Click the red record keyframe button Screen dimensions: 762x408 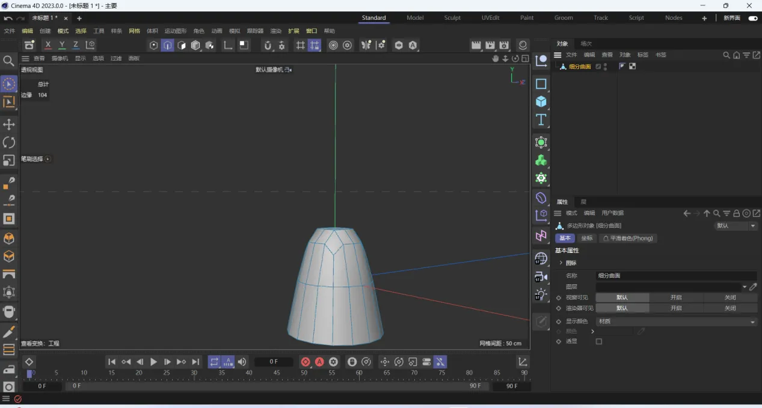point(306,362)
